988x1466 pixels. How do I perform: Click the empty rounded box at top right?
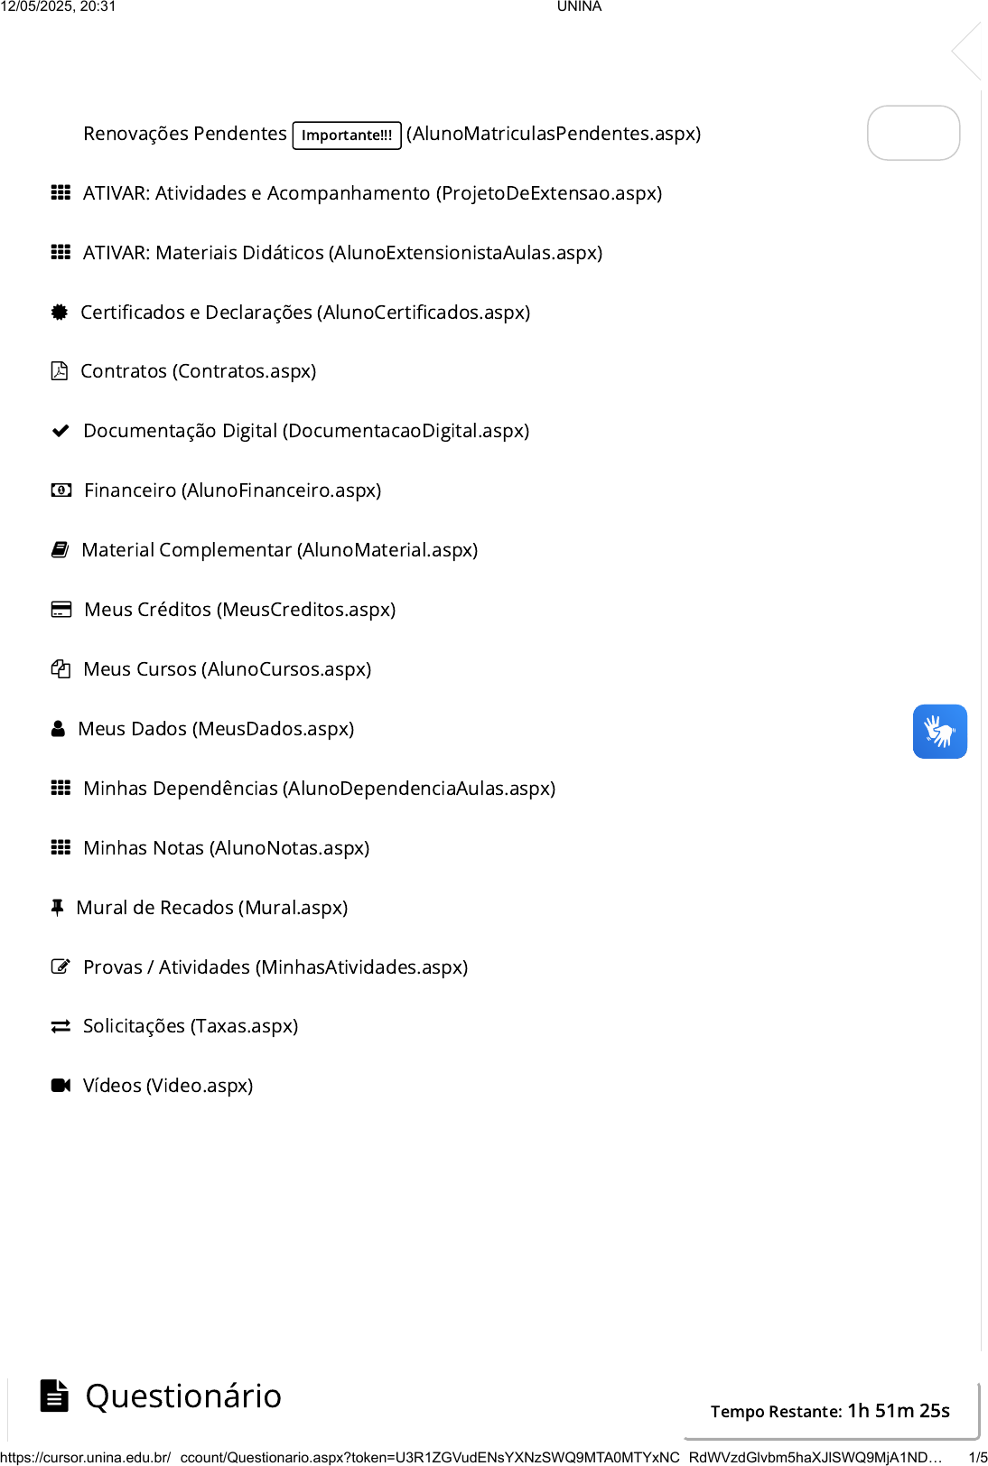(x=913, y=133)
